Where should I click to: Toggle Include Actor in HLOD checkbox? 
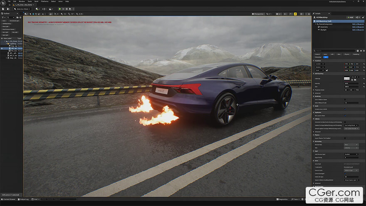tap(345, 109)
